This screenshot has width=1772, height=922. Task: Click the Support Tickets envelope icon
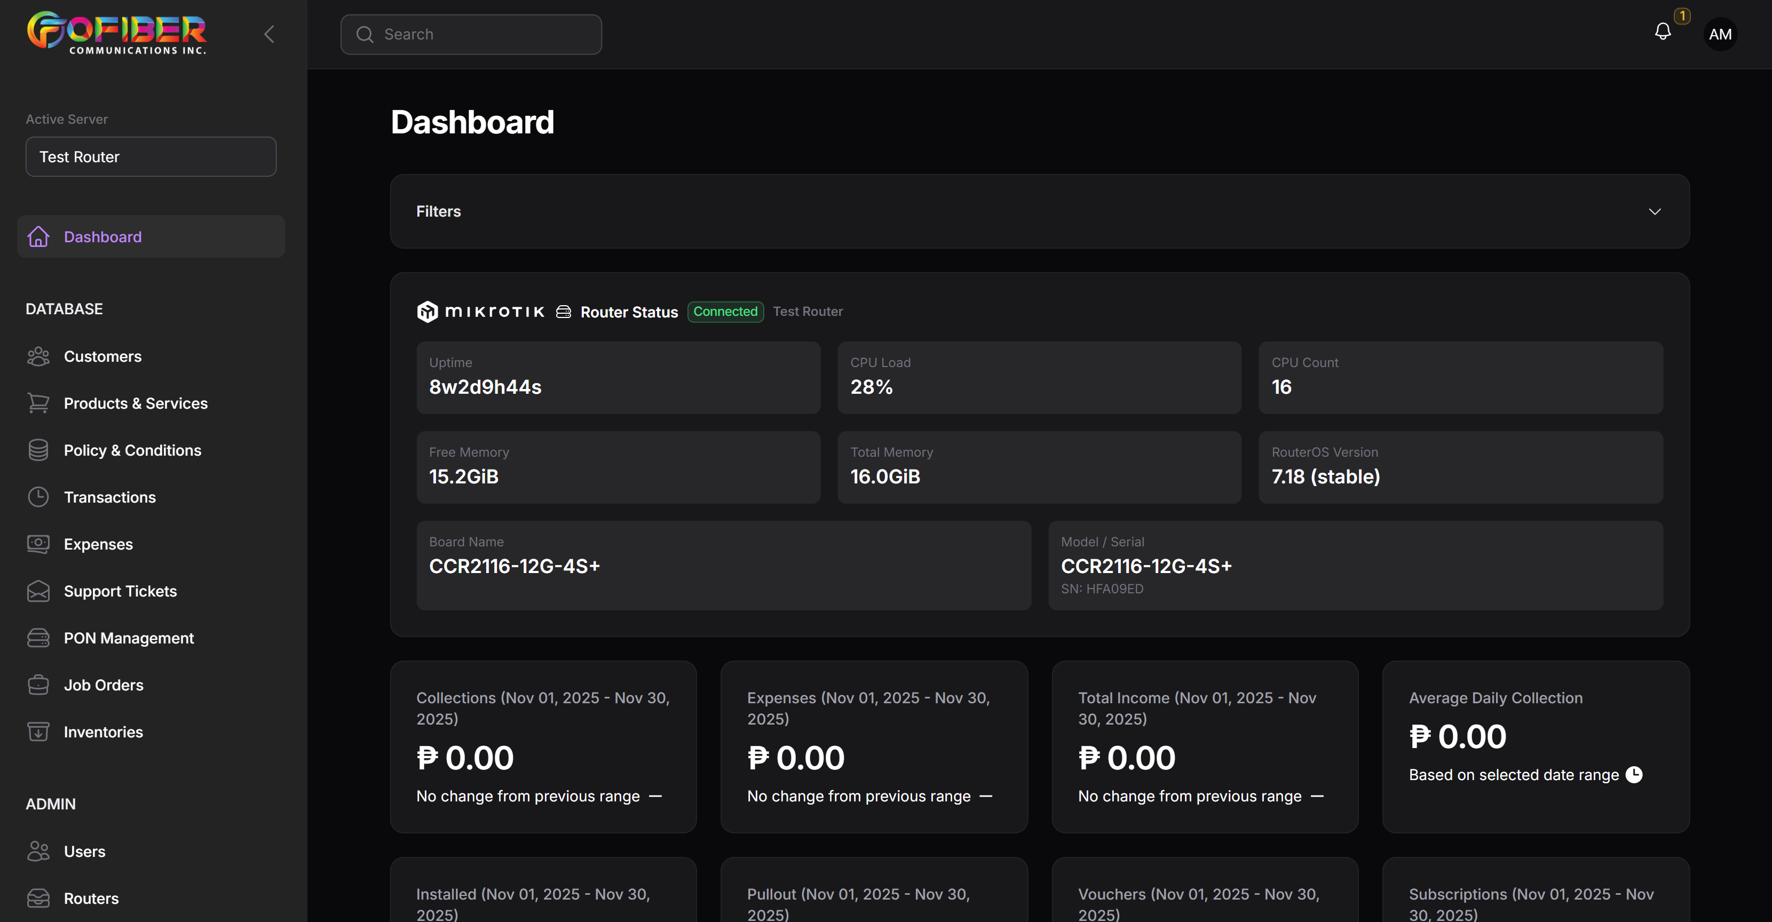pos(38,591)
